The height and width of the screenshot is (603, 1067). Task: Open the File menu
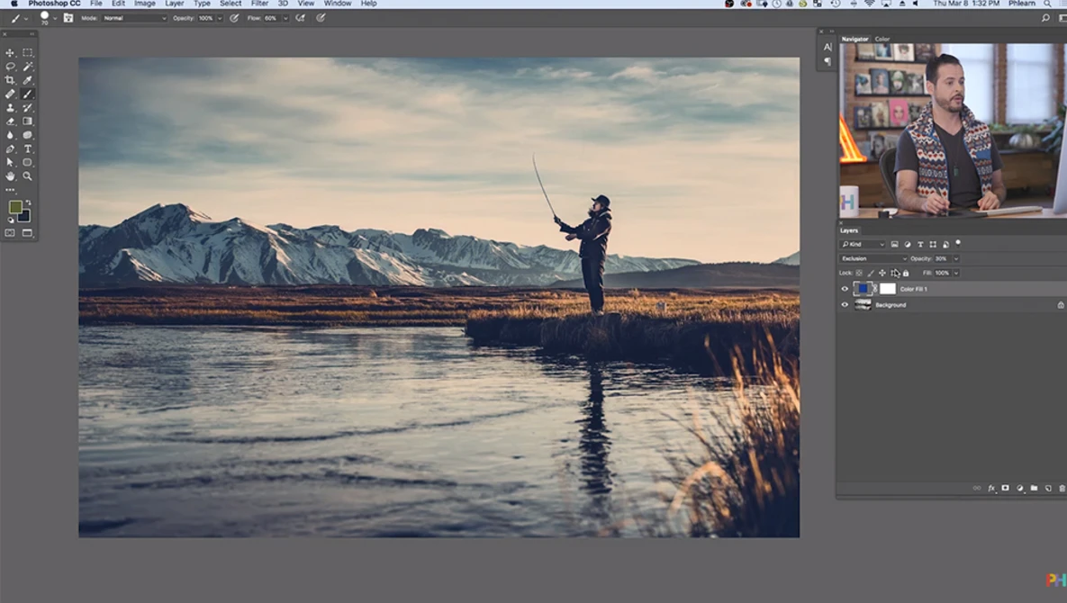click(96, 4)
